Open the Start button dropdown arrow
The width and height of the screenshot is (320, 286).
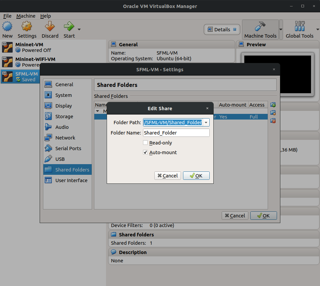coord(79,29)
